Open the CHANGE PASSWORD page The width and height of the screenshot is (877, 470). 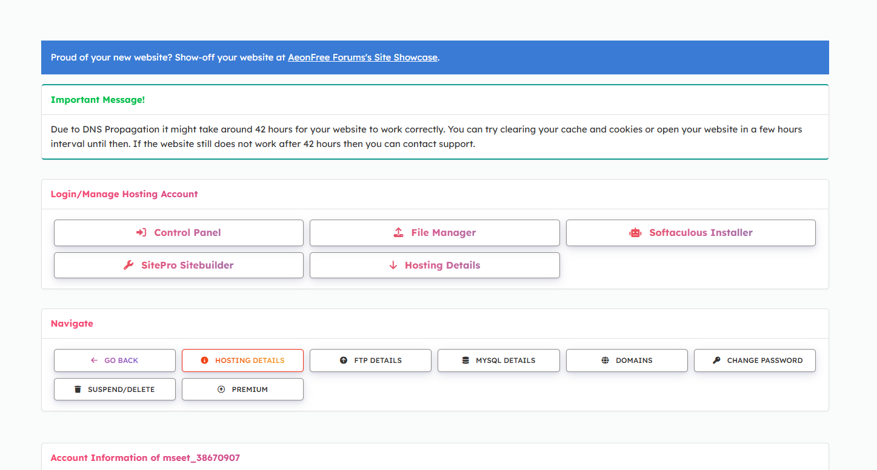755,361
